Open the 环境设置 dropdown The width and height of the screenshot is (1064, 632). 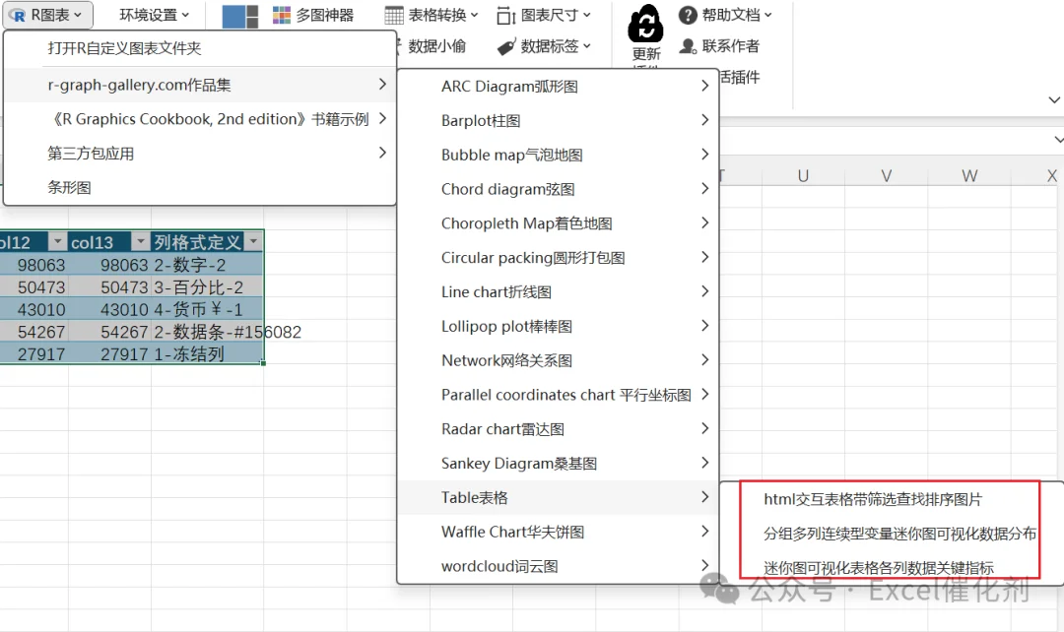[x=154, y=15]
